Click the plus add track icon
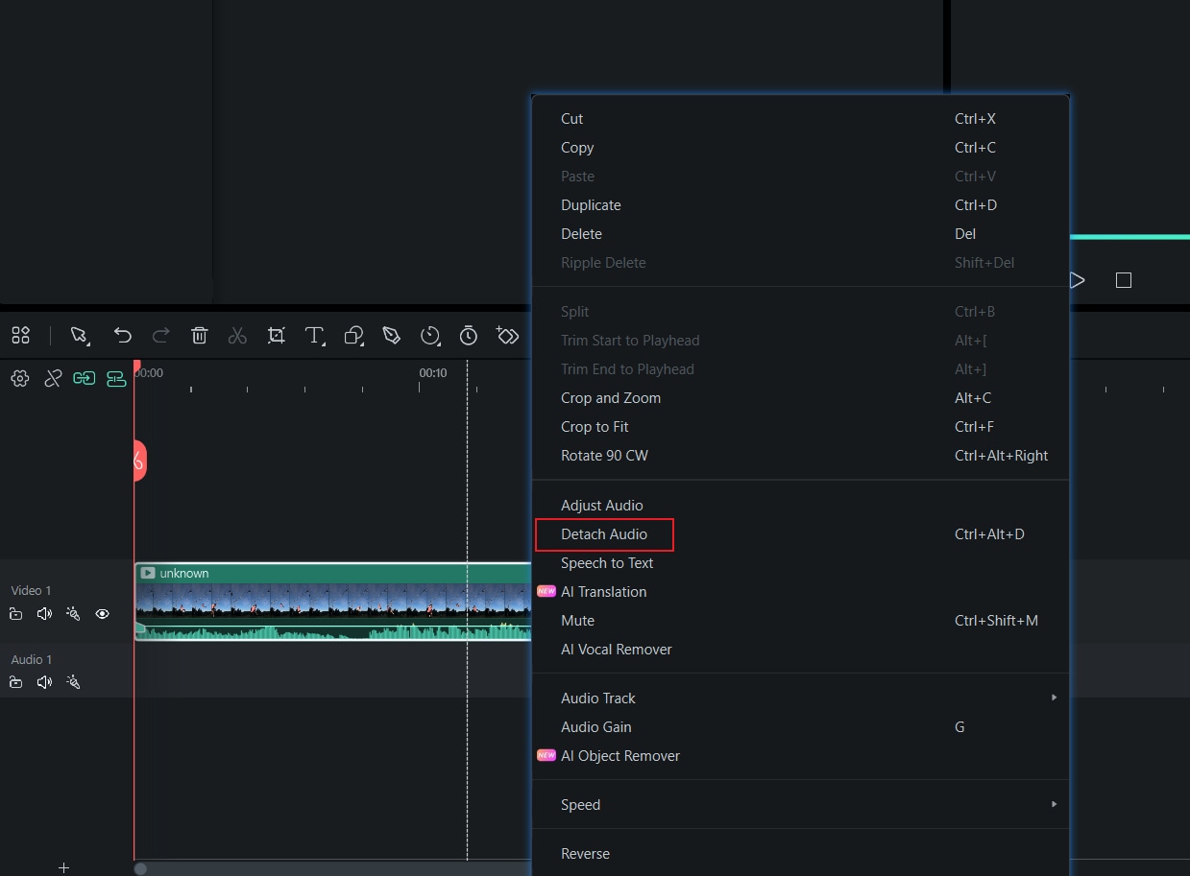This screenshot has height=876, width=1190. [x=63, y=867]
